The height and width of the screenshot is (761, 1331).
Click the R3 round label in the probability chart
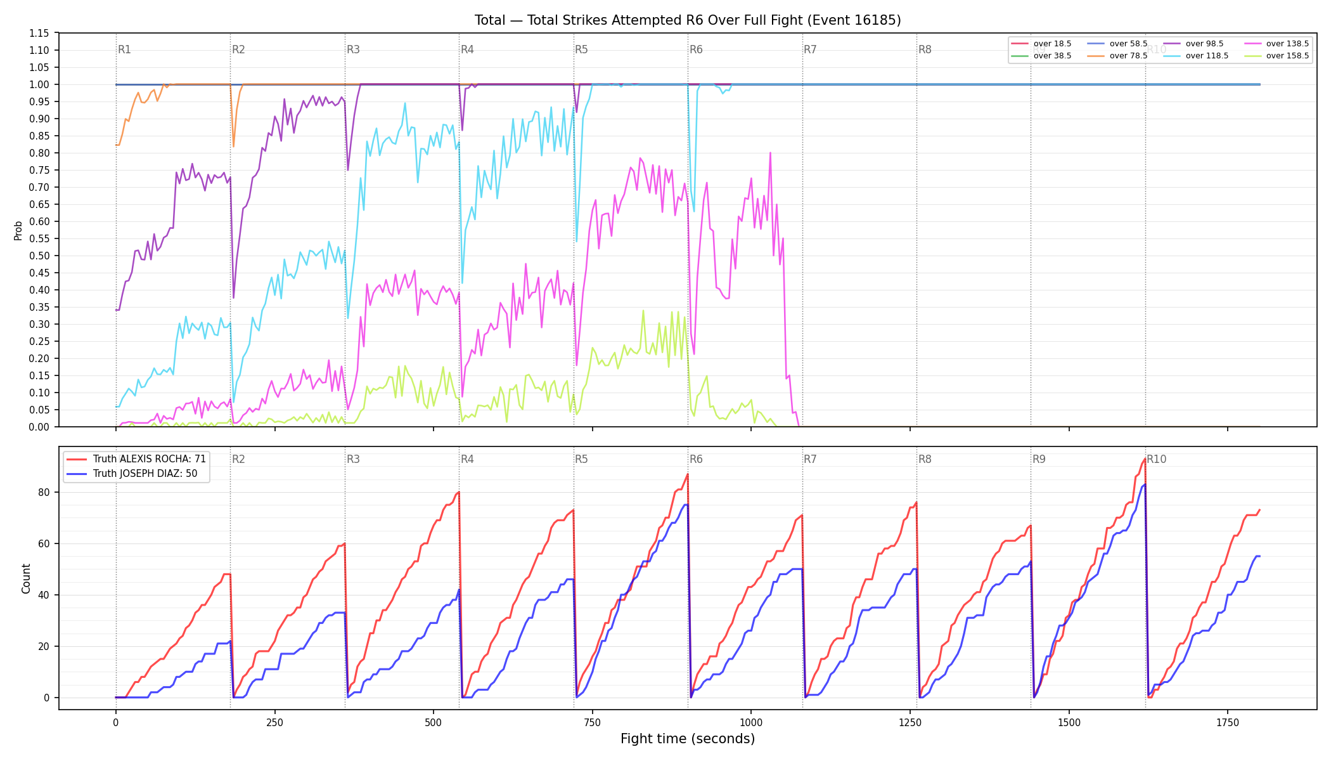[353, 49]
